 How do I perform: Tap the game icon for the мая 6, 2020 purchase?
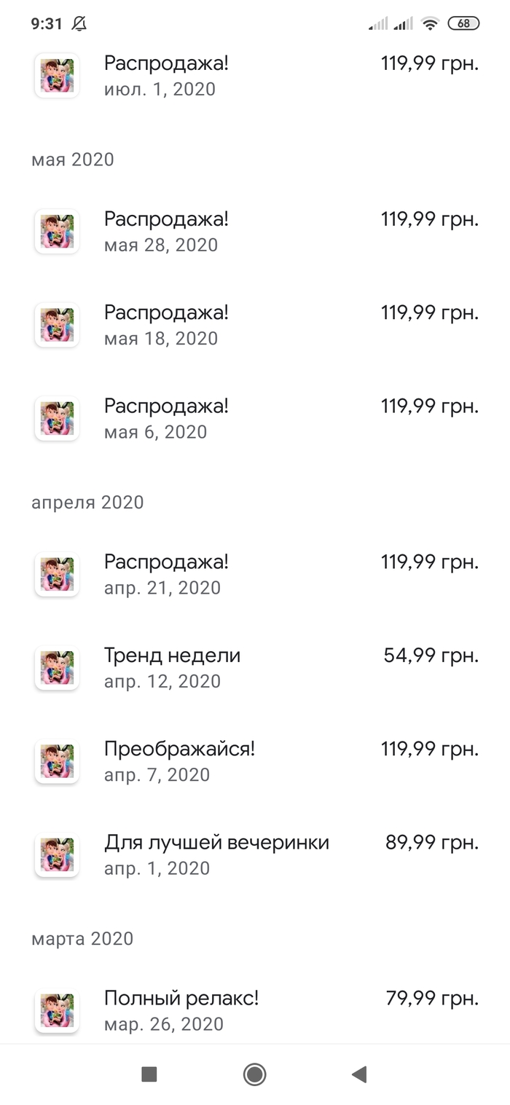pyautogui.click(x=57, y=418)
